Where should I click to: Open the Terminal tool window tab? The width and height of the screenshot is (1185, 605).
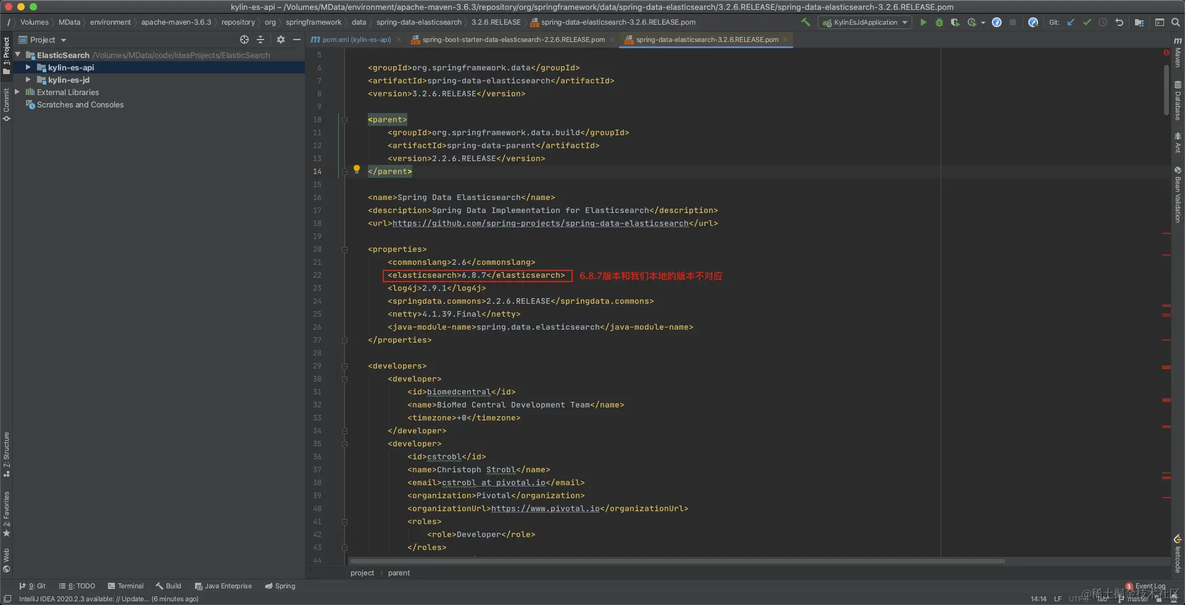[126, 586]
